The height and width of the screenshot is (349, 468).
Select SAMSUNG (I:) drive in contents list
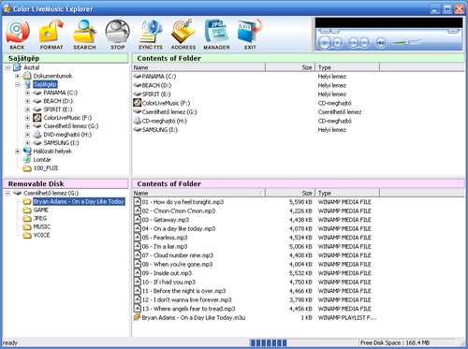(x=159, y=130)
